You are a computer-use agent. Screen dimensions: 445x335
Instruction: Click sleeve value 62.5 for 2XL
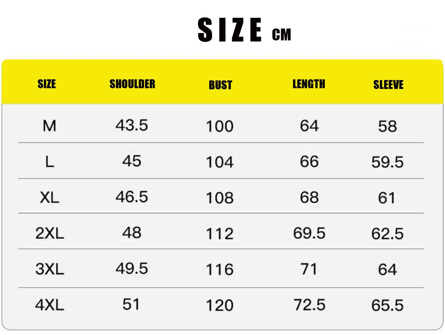click(388, 233)
